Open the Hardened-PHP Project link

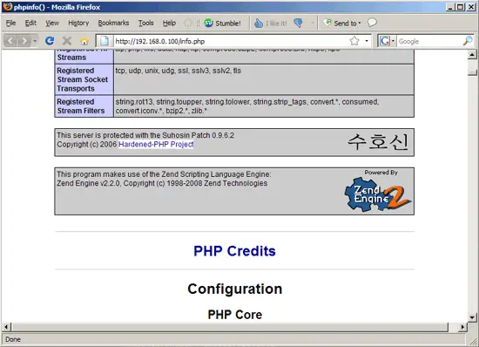pyautogui.click(x=156, y=145)
